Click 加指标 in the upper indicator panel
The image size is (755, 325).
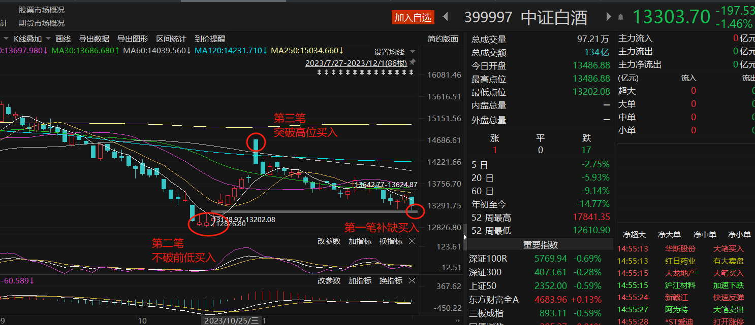[360, 241]
